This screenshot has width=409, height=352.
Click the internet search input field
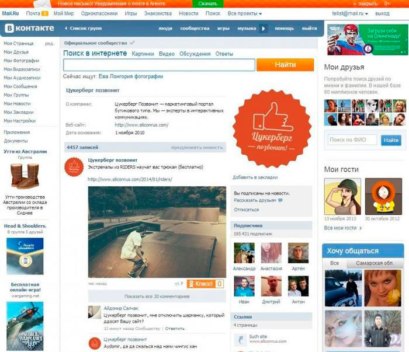coord(159,65)
